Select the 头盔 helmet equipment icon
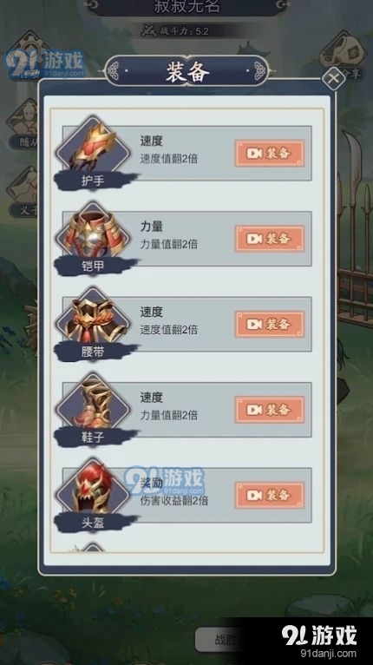Viewport: 373px width, 665px height. 93,490
